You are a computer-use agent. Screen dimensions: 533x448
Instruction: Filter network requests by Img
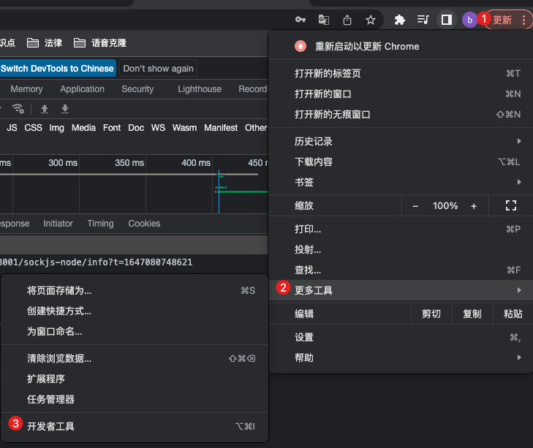pos(57,128)
